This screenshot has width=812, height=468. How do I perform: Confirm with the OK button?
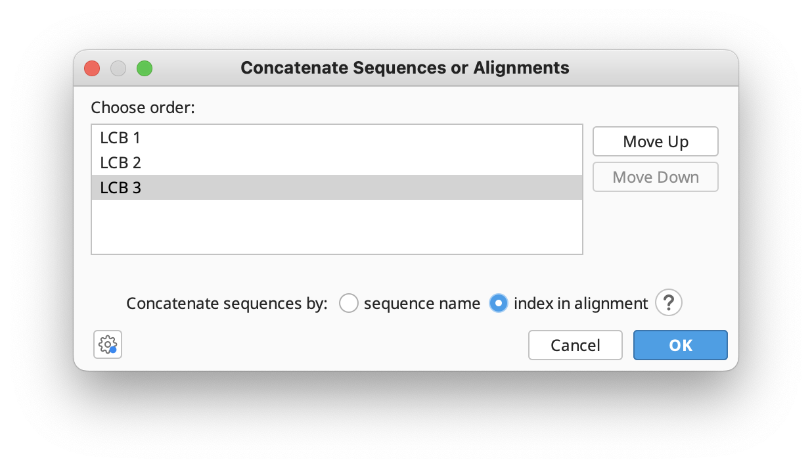click(680, 345)
